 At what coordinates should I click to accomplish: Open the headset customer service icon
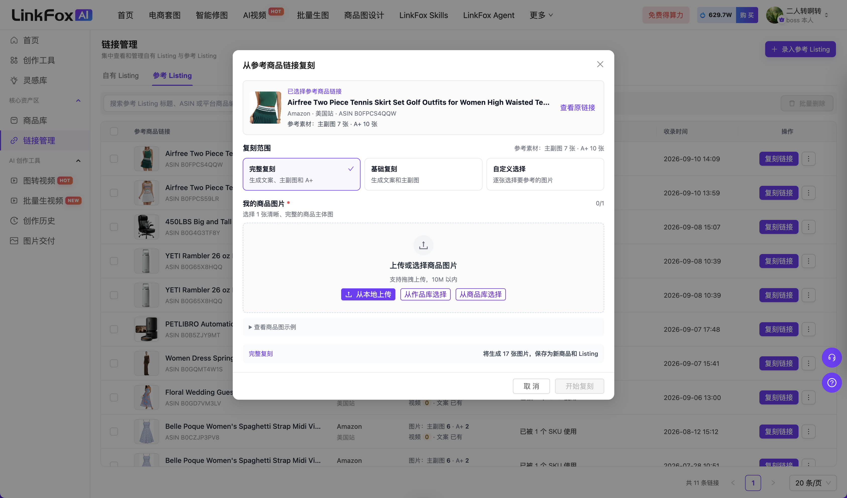pos(831,357)
